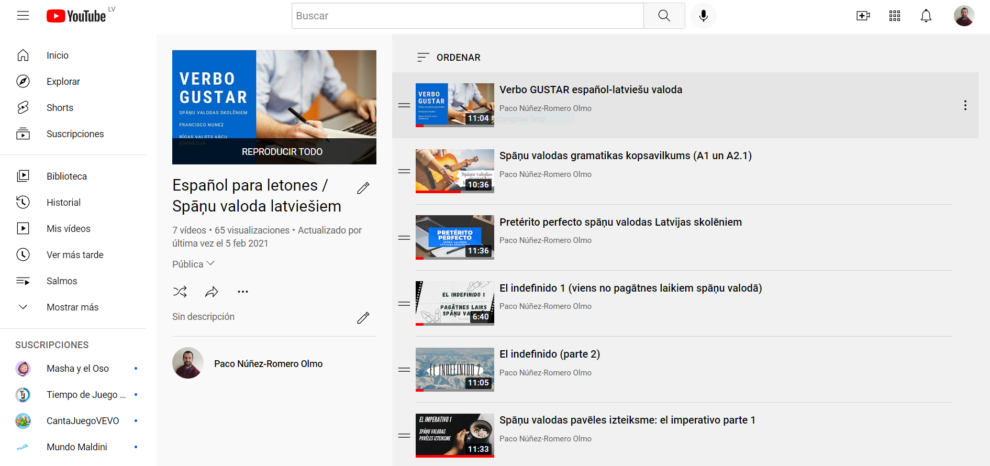The image size is (990, 466).
Task: Click the Explorar compass icon
Action: click(23, 81)
